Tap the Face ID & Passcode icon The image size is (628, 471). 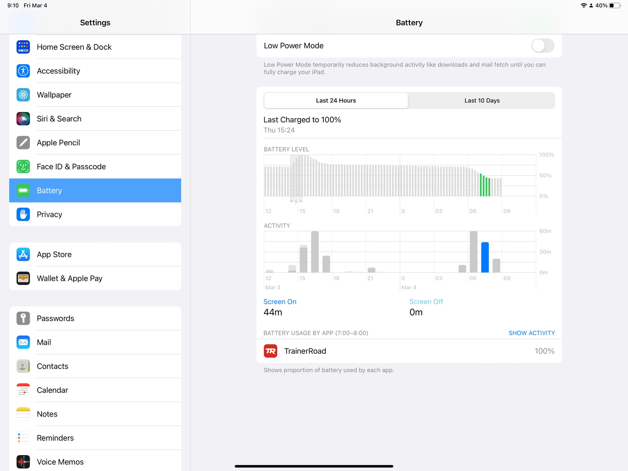[23, 167]
